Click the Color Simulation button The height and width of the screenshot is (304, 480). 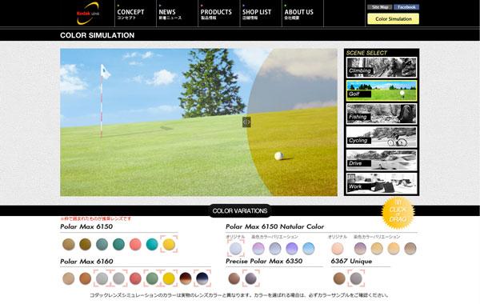[394, 18]
